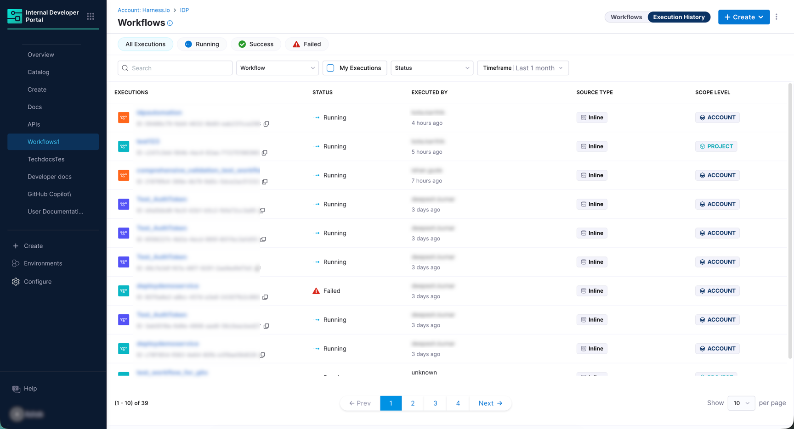
Task: Click the red Failed warning triangle icon
Action: pos(316,290)
